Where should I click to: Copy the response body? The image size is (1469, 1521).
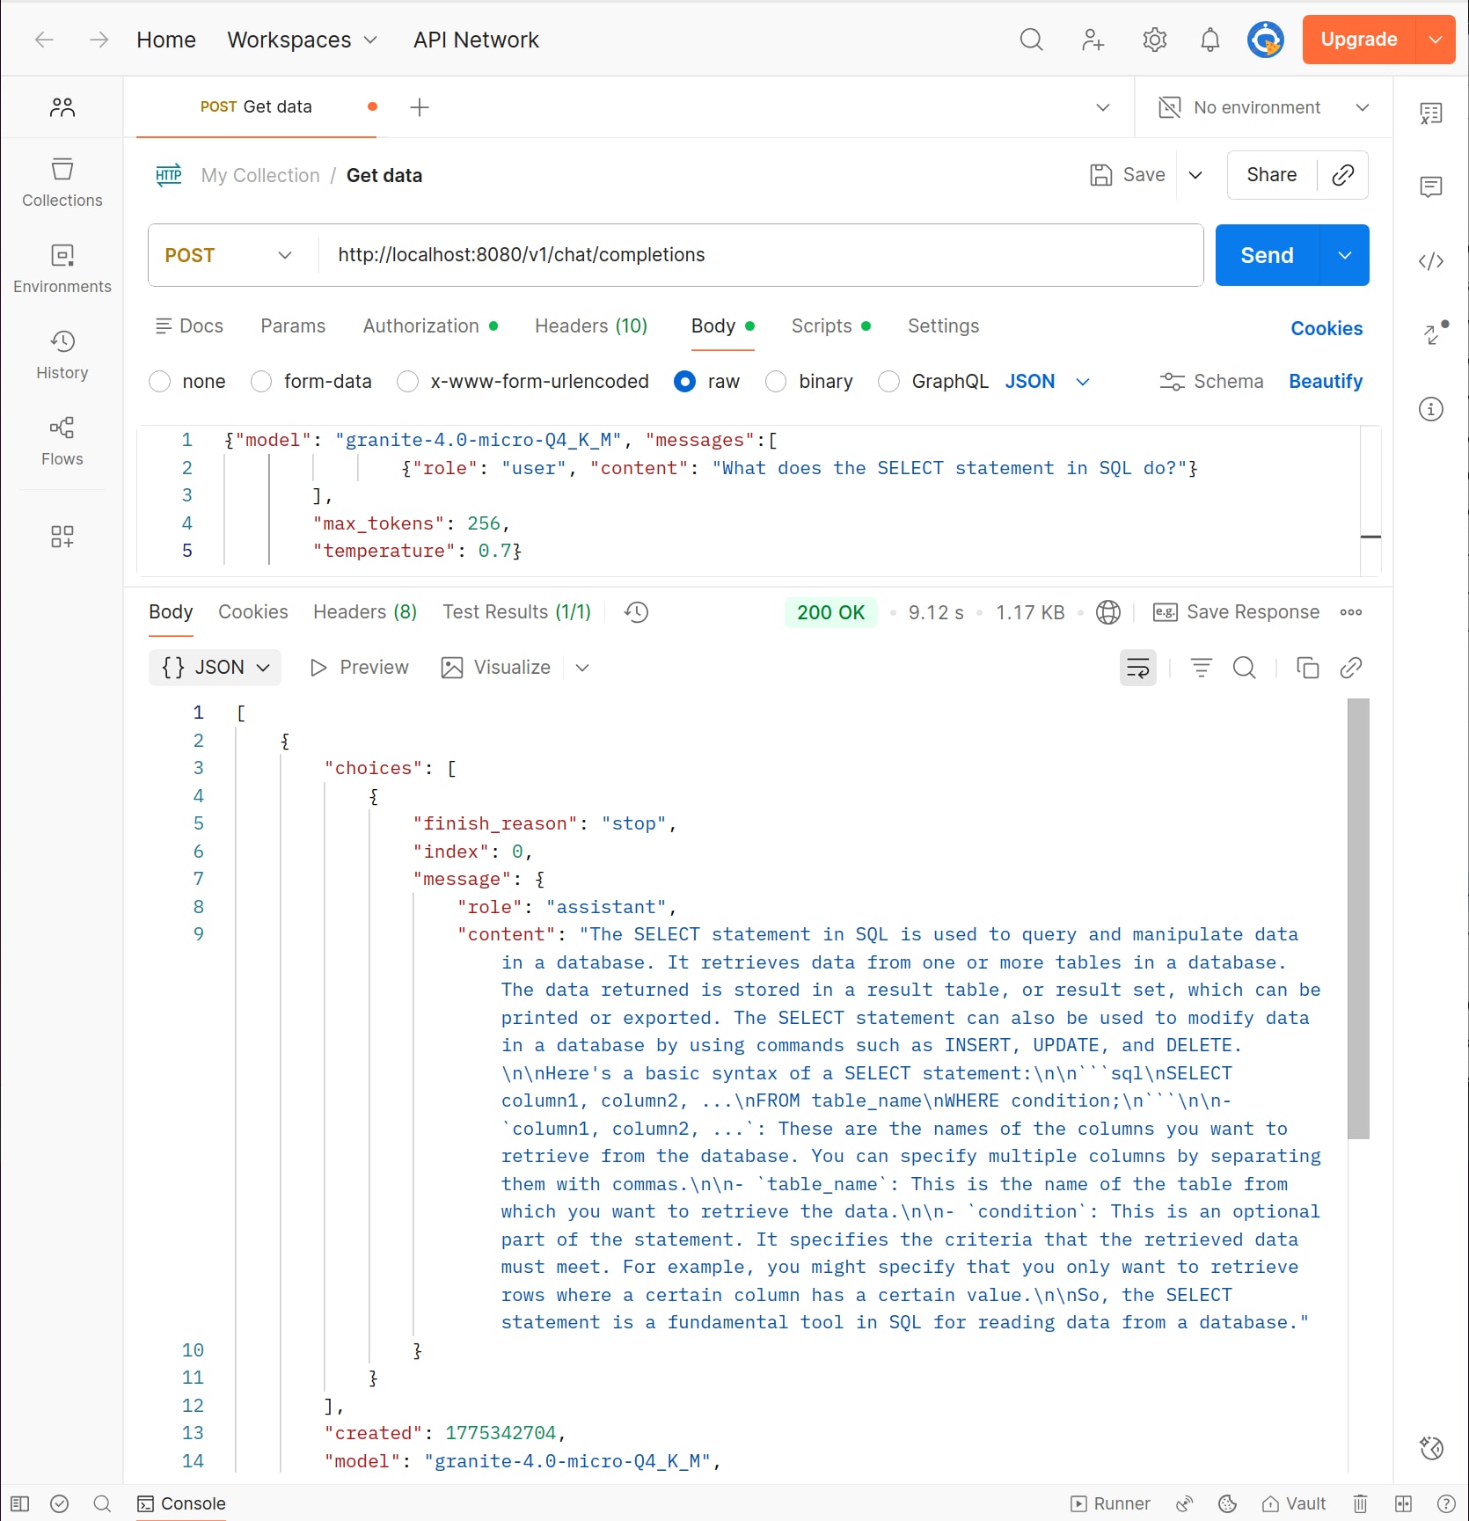click(x=1307, y=668)
